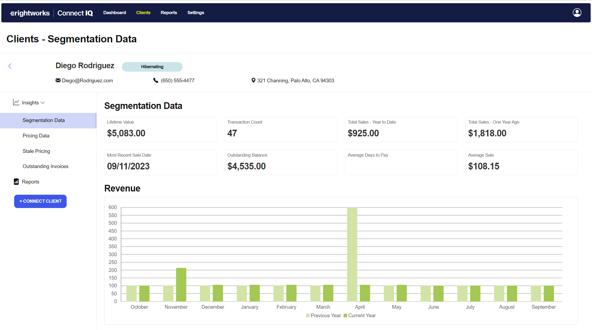
Task: Click the email envelope icon
Action: [58, 80]
